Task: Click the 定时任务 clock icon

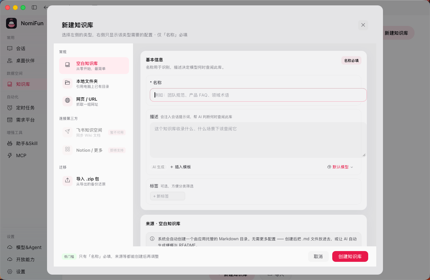Action: [10, 108]
